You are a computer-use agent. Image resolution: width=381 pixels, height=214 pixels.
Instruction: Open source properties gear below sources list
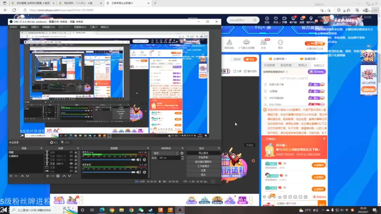[x=58, y=176]
